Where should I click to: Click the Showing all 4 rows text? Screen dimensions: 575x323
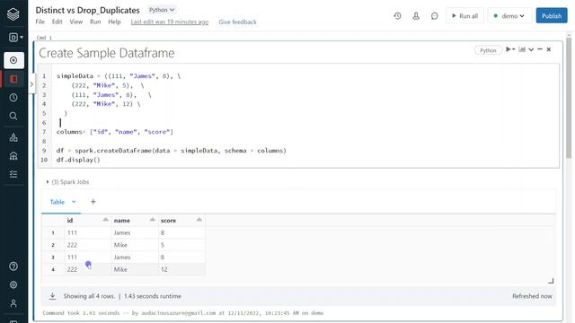[x=89, y=296]
